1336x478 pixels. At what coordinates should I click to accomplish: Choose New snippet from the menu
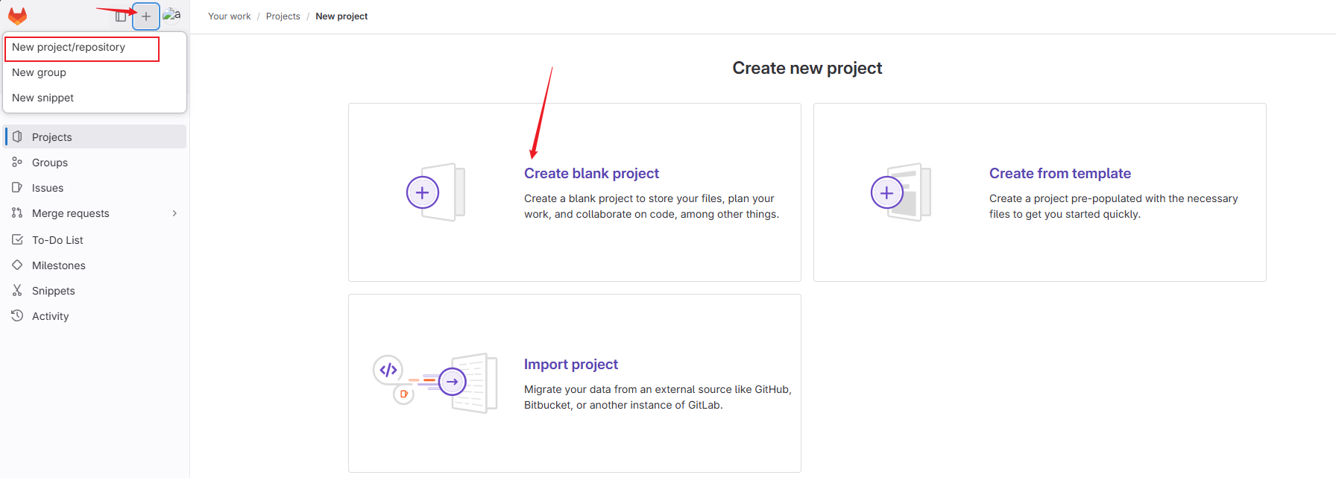click(43, 98)
